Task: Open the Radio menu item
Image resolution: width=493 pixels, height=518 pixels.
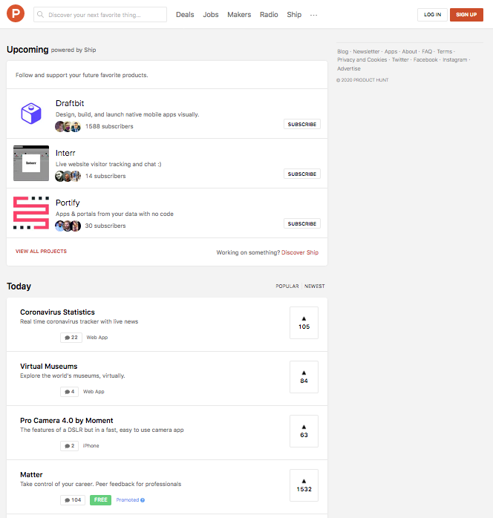Action: (x=269, y=15)
